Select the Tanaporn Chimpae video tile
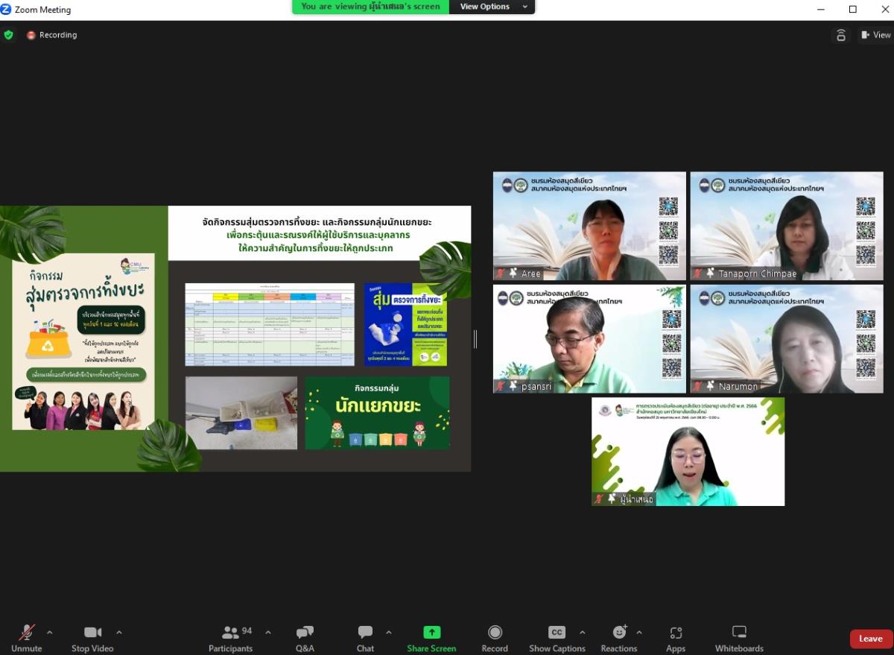Screen dimensions: 894x655 [x=786, y=226]
